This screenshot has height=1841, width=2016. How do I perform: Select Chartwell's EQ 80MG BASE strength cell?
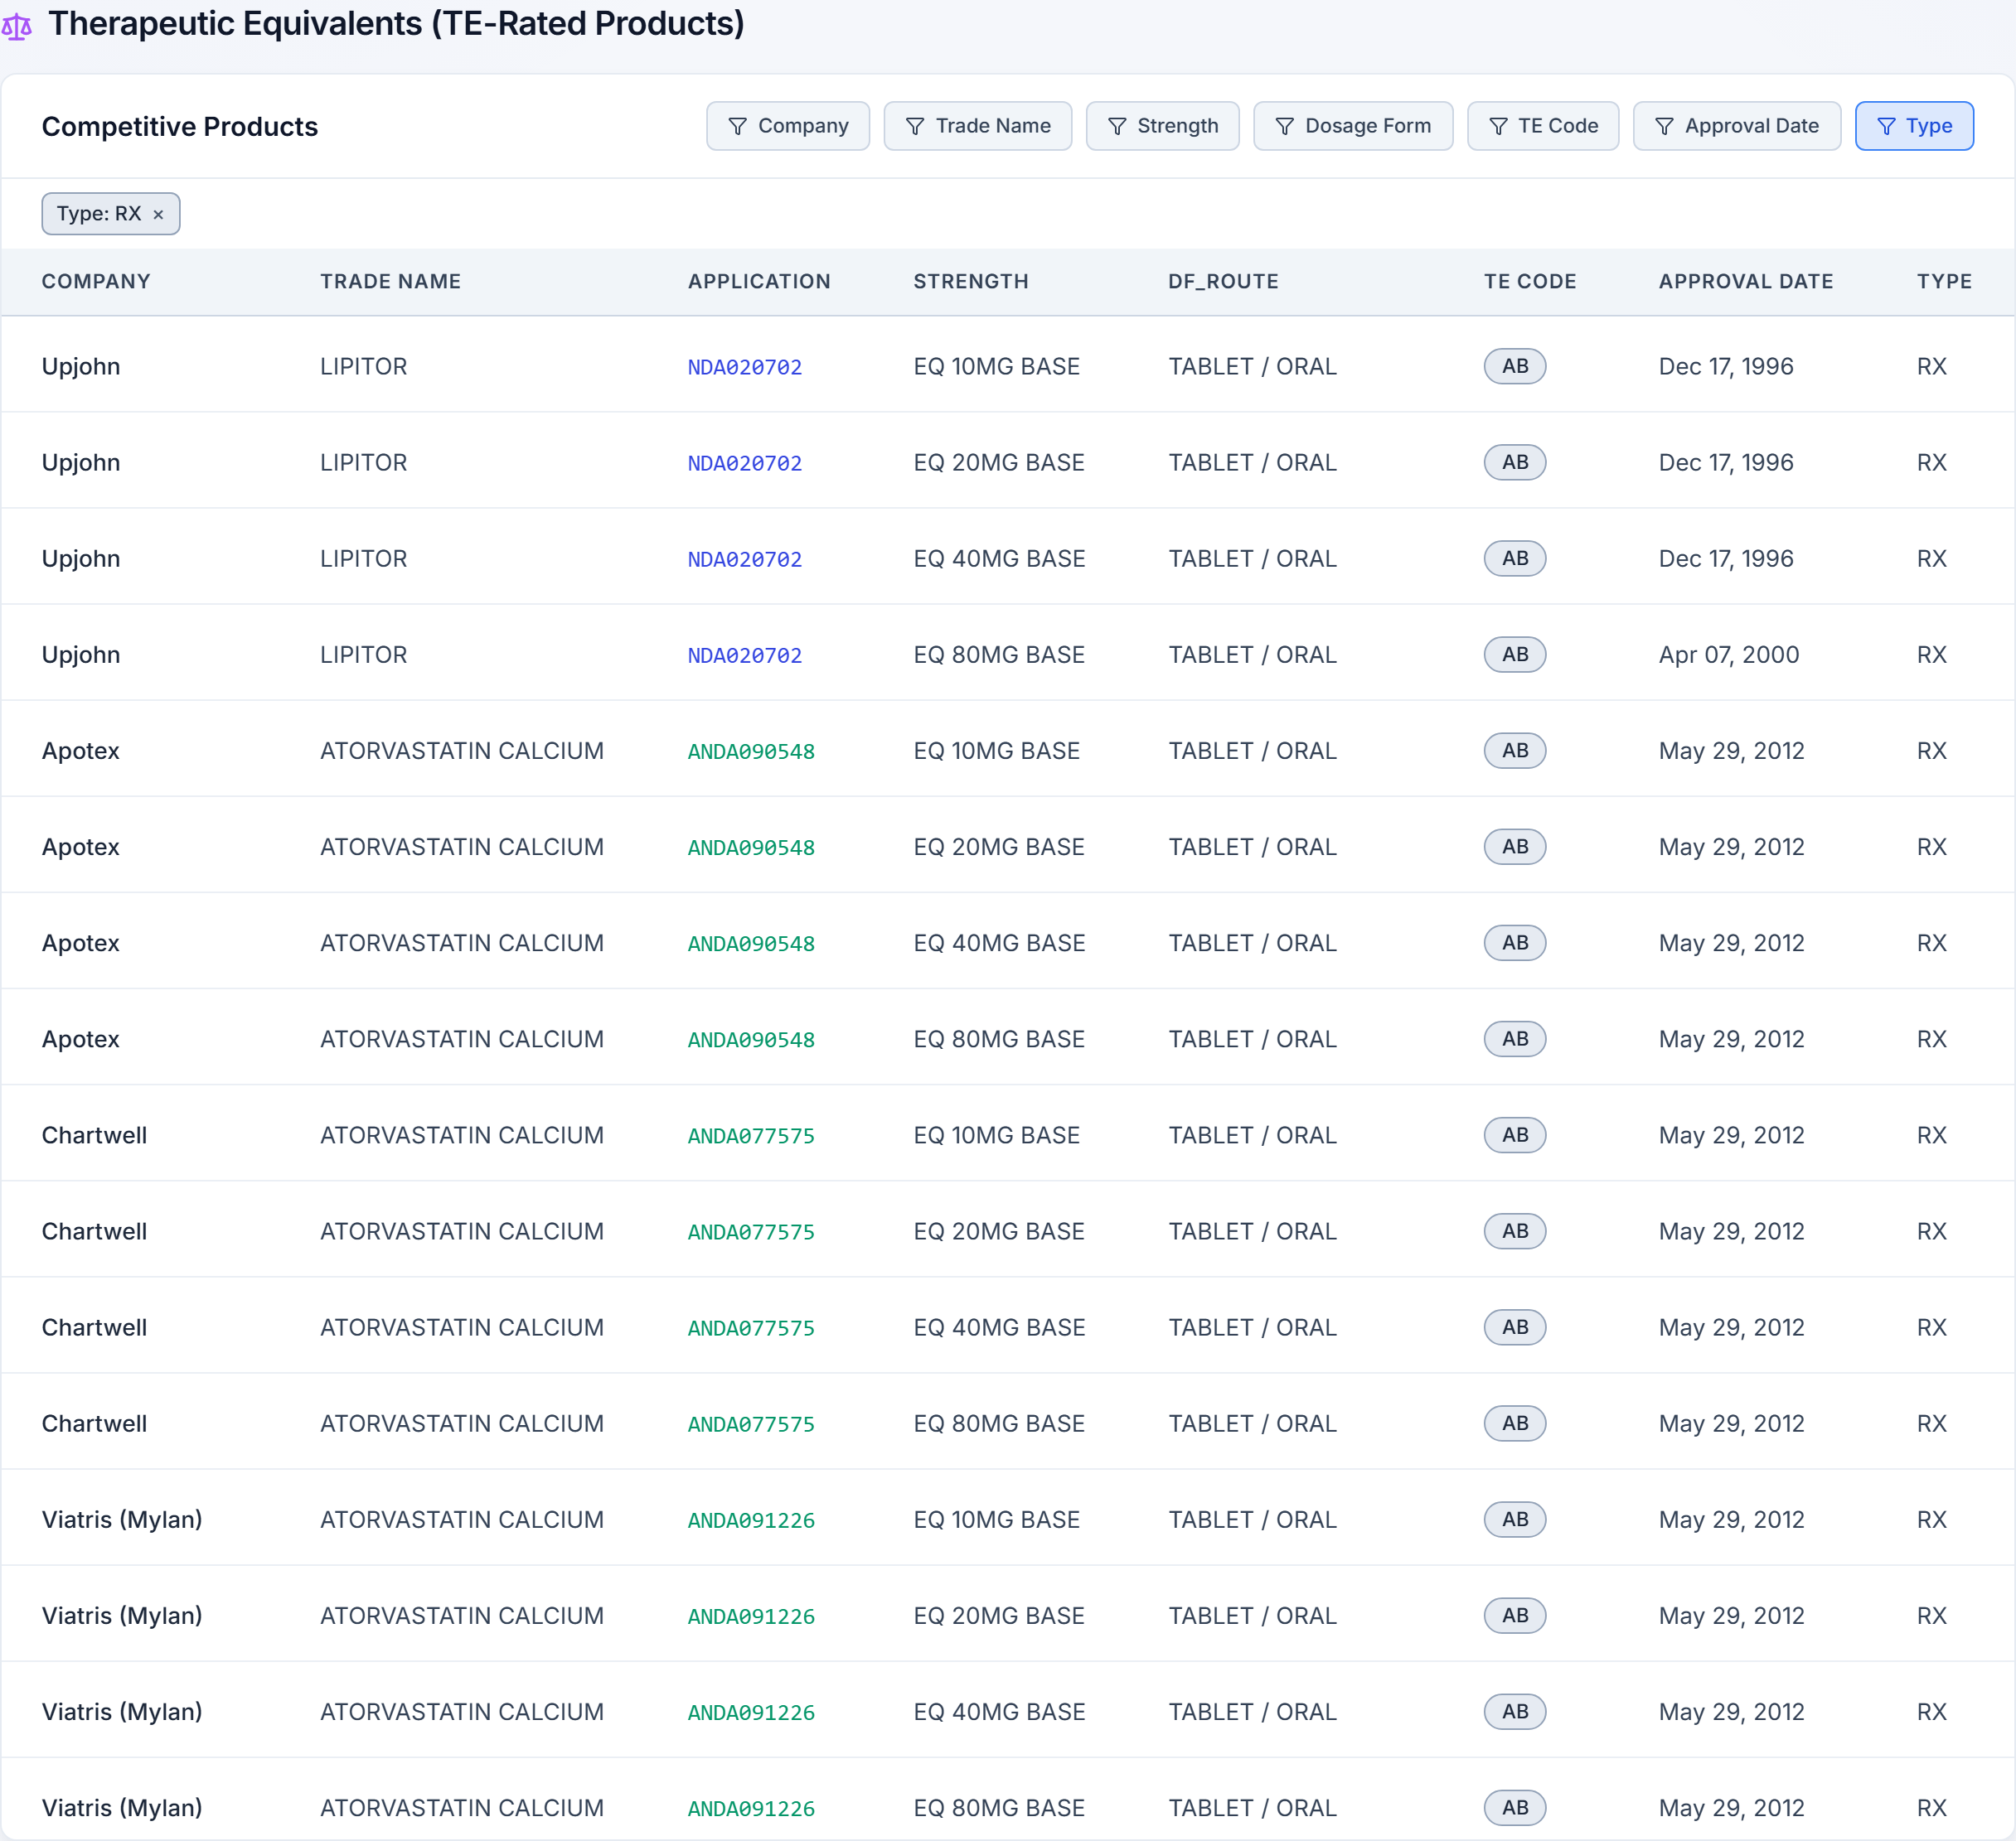pyautogui.click(x=999, y=1423)
